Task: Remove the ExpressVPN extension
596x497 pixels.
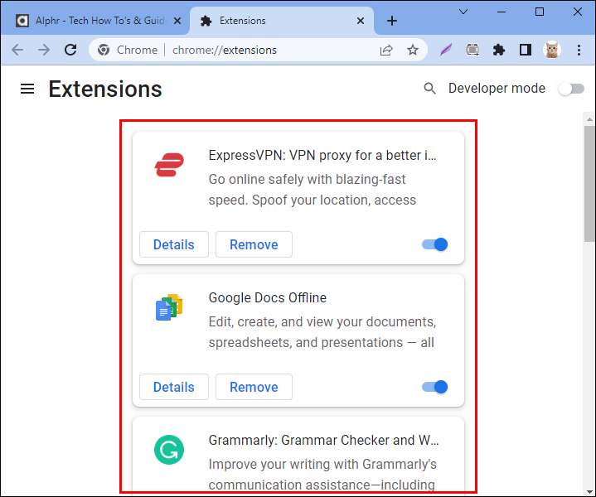Action: 254,244
